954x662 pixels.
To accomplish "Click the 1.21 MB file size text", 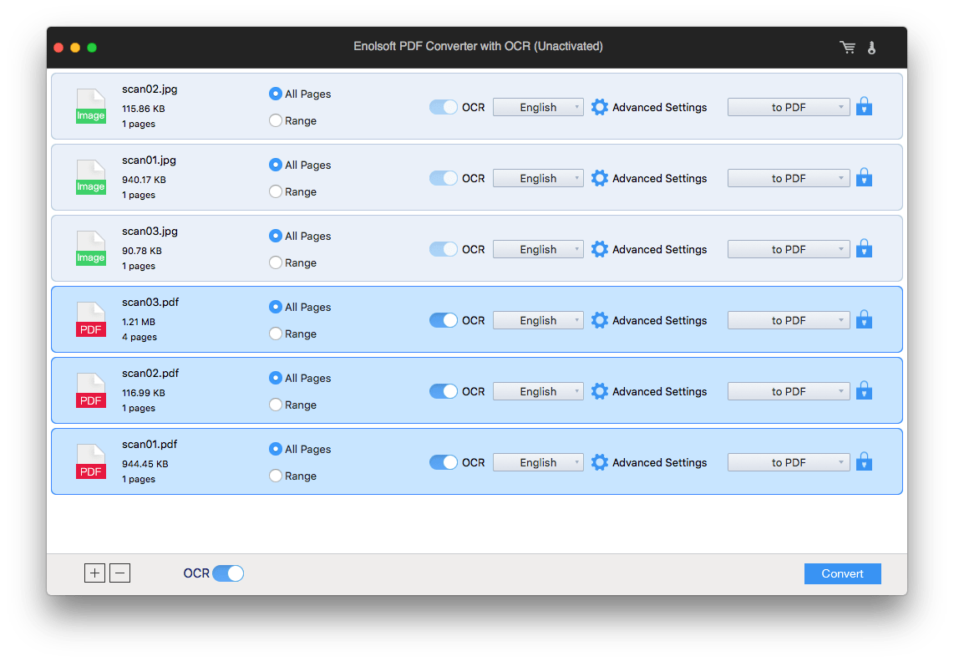I will [x=138, y=322].
